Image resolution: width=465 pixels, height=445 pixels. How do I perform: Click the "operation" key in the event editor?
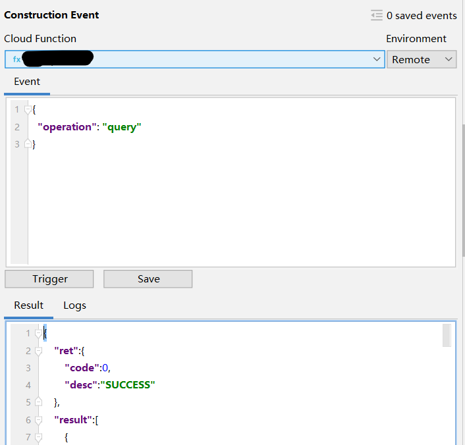(67, 127)
